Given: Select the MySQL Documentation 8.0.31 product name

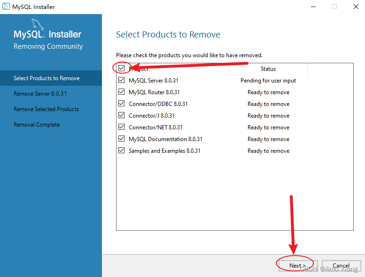Looking at the screenshot, I should [x=165, y=139].
